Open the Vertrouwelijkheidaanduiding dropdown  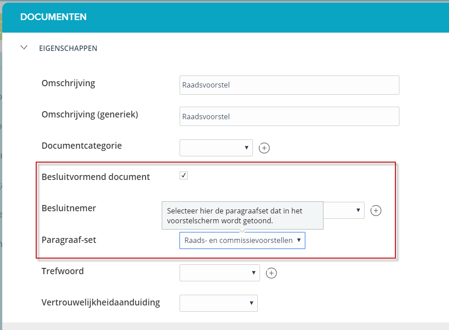pos(218,303)
